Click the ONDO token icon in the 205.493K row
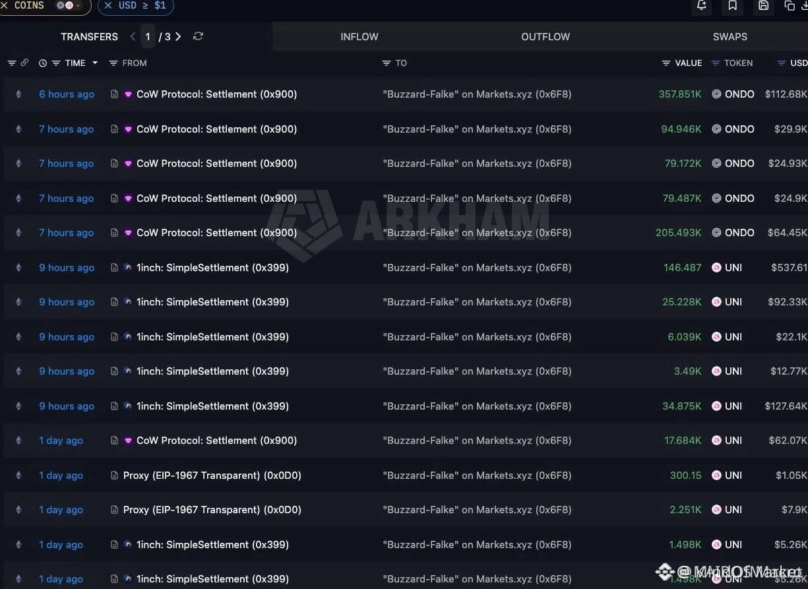Viewport: 808px width, 589px height. click(x=716, y=233)
